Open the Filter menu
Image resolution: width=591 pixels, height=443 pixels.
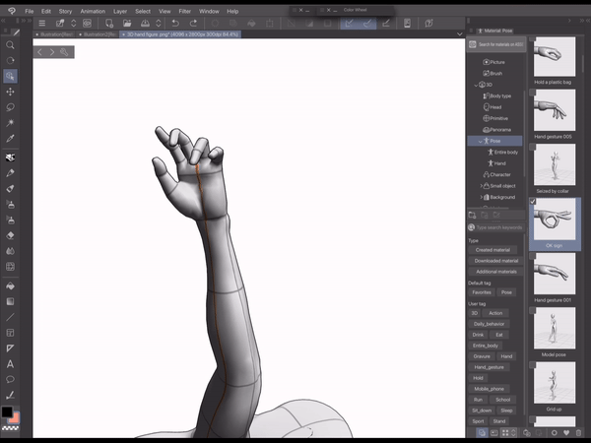(184, 11)
